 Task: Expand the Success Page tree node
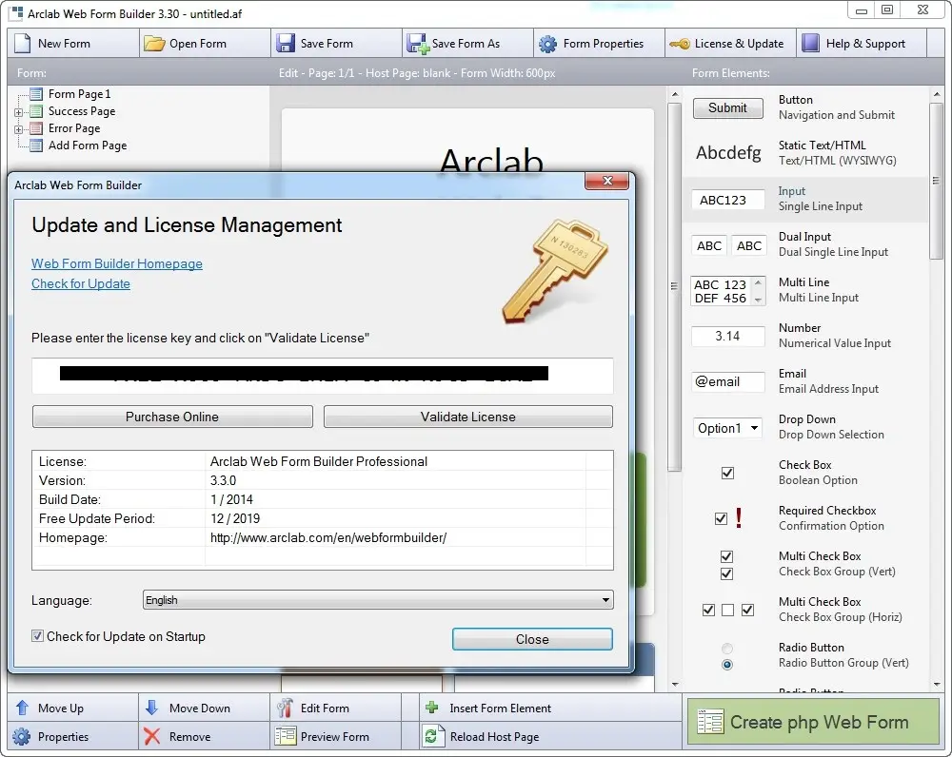(19, 112)
